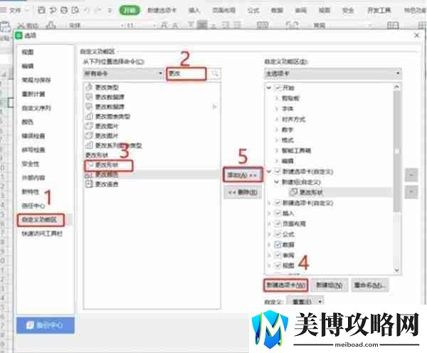Click the Print icon in quick access toolbar
Viewport: 427px width, 353px height.
click(x=64, y=10)
